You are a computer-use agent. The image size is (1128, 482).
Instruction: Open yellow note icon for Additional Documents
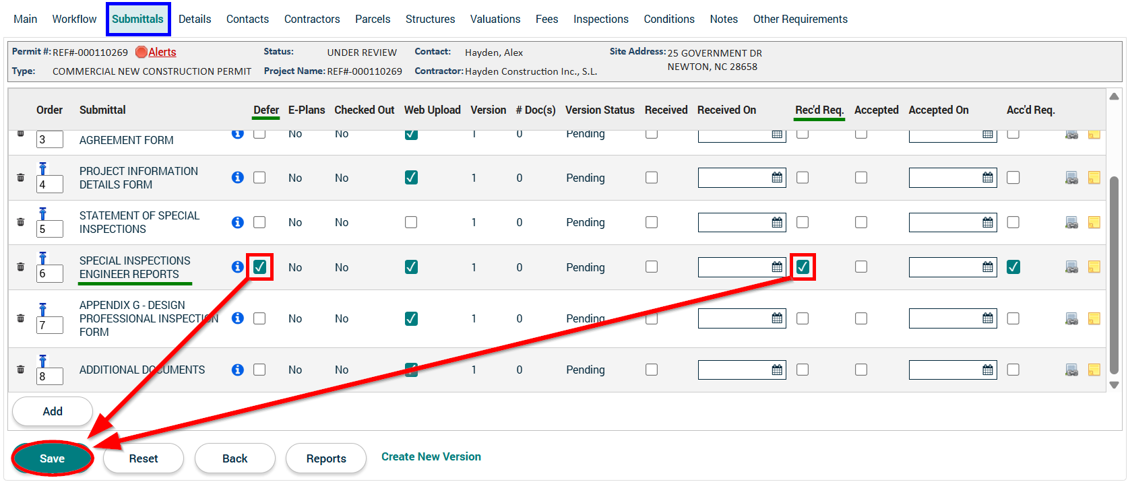(x=1094, y=370)
